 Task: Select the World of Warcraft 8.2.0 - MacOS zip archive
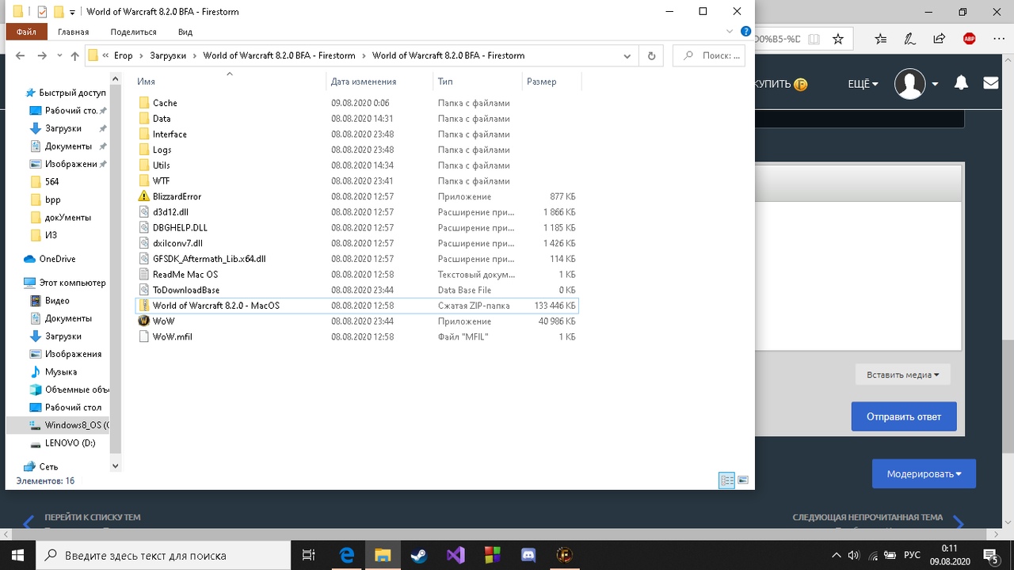tap(215, 306)
